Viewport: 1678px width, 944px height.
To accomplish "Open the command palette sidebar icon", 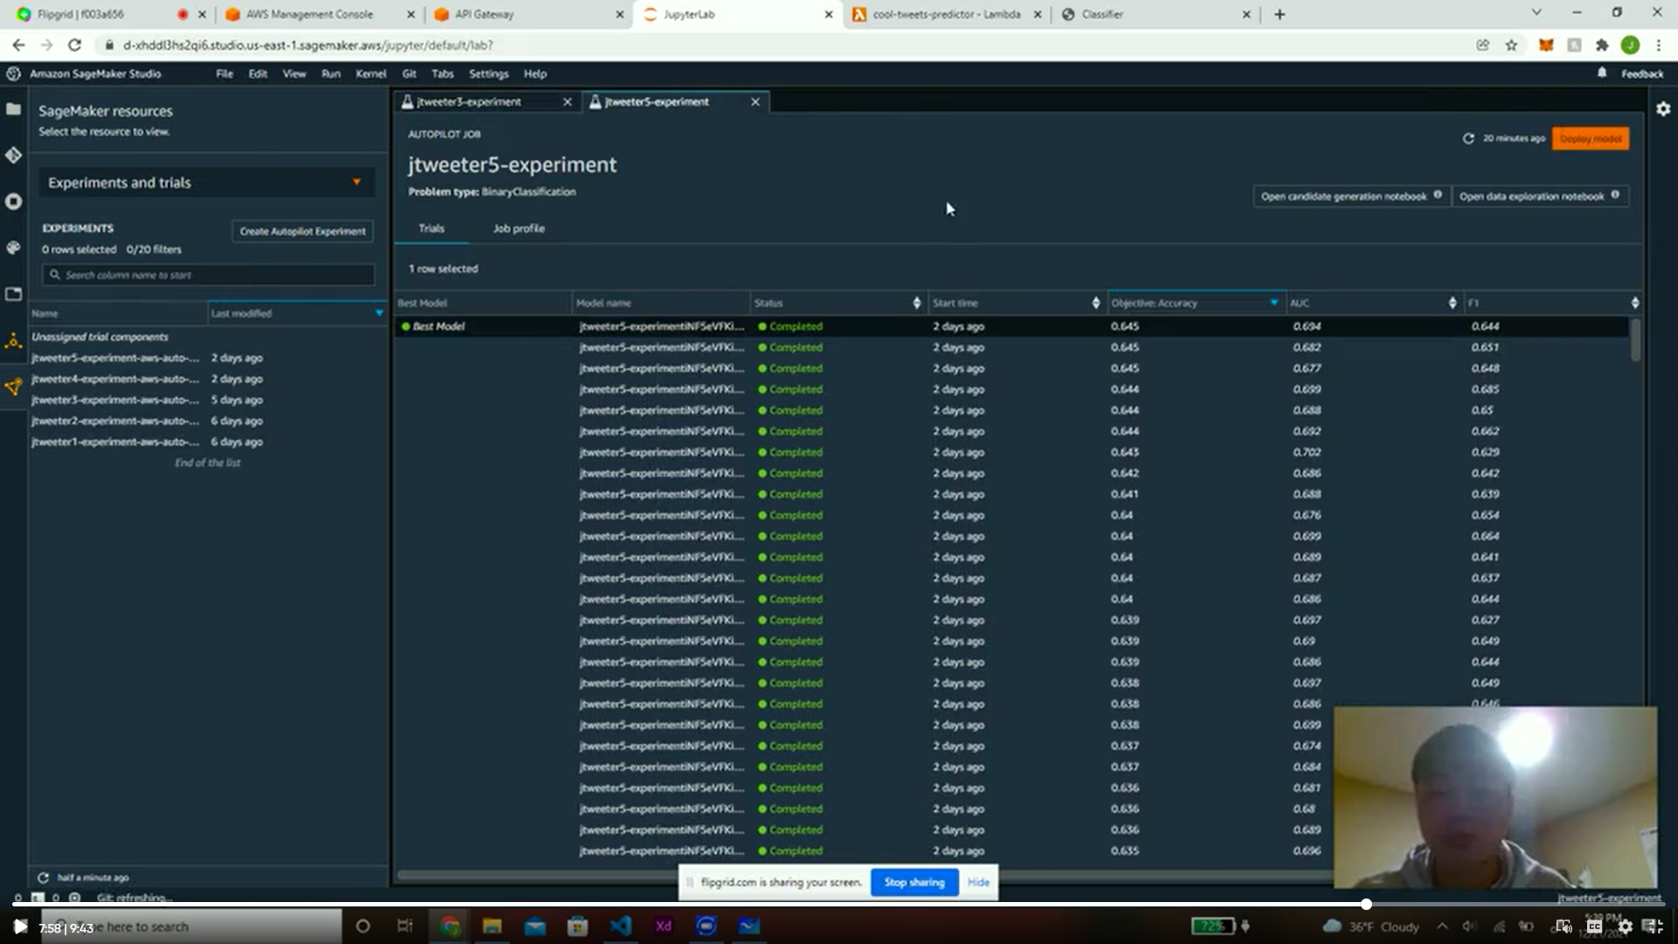I will (13, 248).
